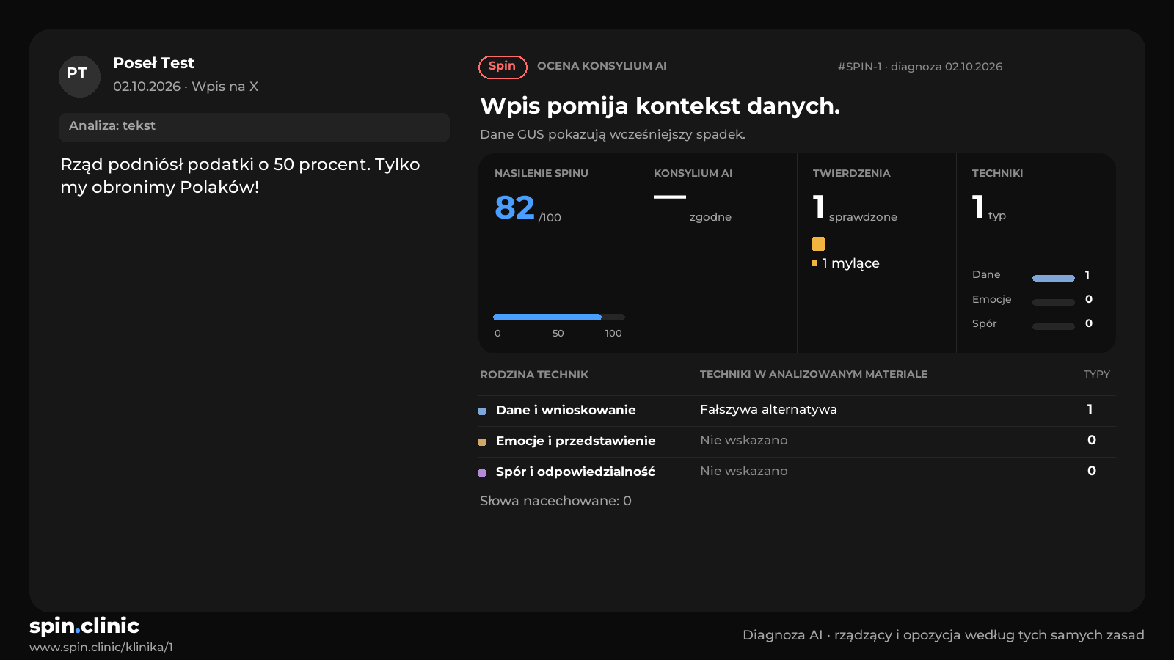Click the 'TYPY' column header
The height and width of the screenshot is (660, 1174).
tap(1097, 374)
